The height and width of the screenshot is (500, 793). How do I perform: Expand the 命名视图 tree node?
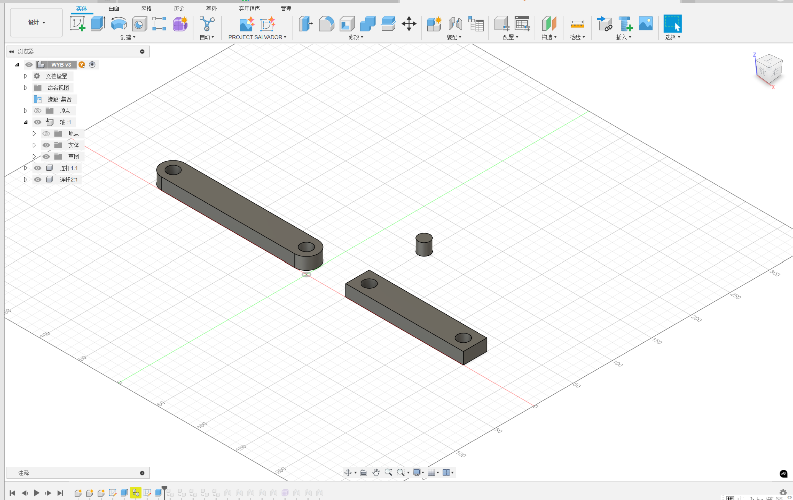25,88
